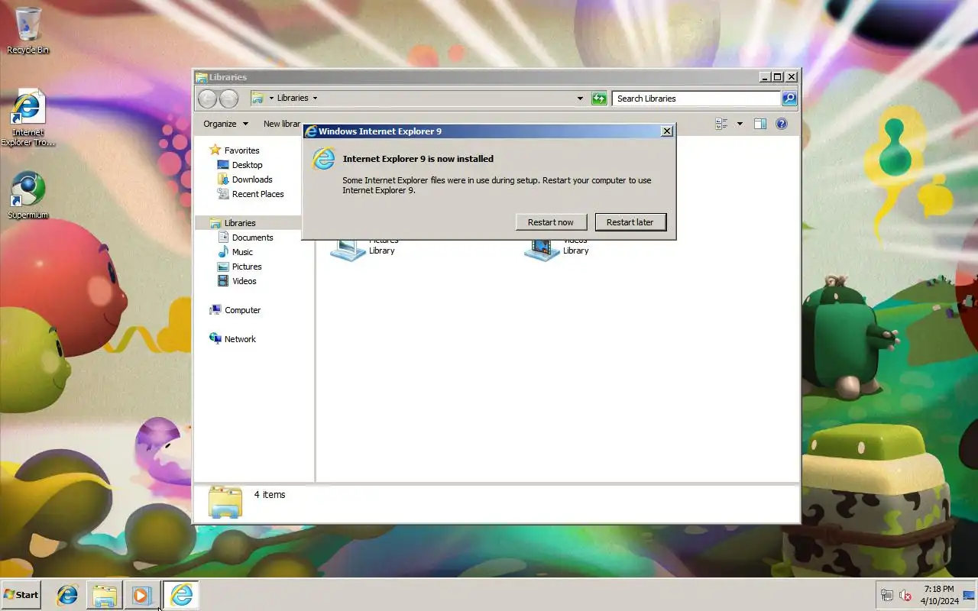Select the Pictures Library item icon
Screen dimensions: 978x611
click(x=348, y=249)
